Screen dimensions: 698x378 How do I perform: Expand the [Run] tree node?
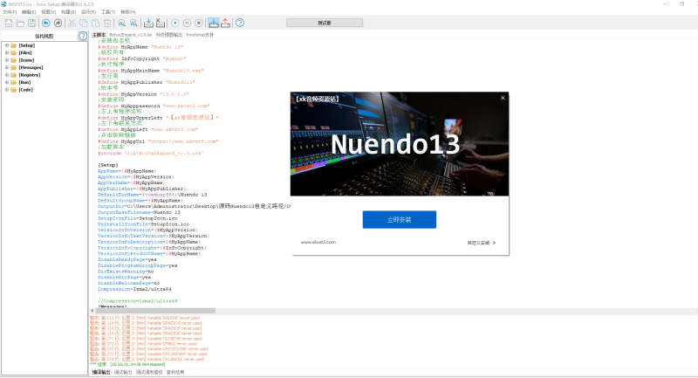pyautogui.click(x=7, y=82)
